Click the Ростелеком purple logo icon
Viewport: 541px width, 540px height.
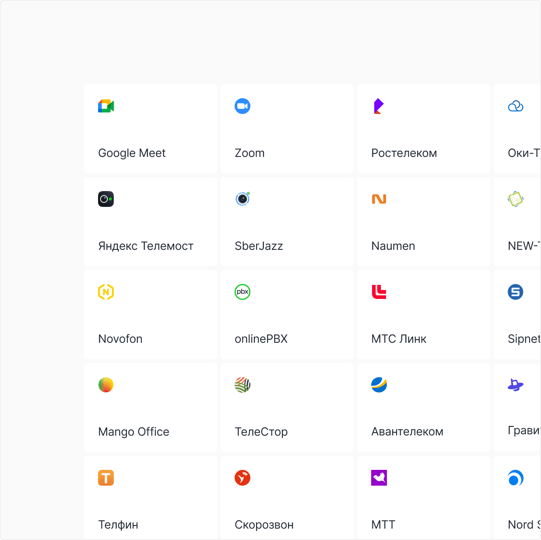[x=379, y=106]
